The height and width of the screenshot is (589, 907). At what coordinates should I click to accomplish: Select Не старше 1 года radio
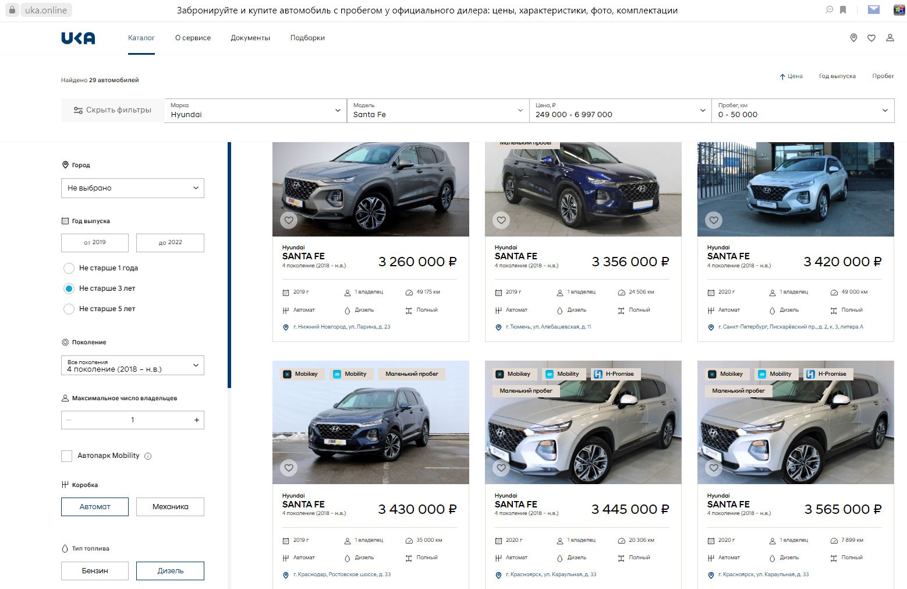(x=69, y=268)
